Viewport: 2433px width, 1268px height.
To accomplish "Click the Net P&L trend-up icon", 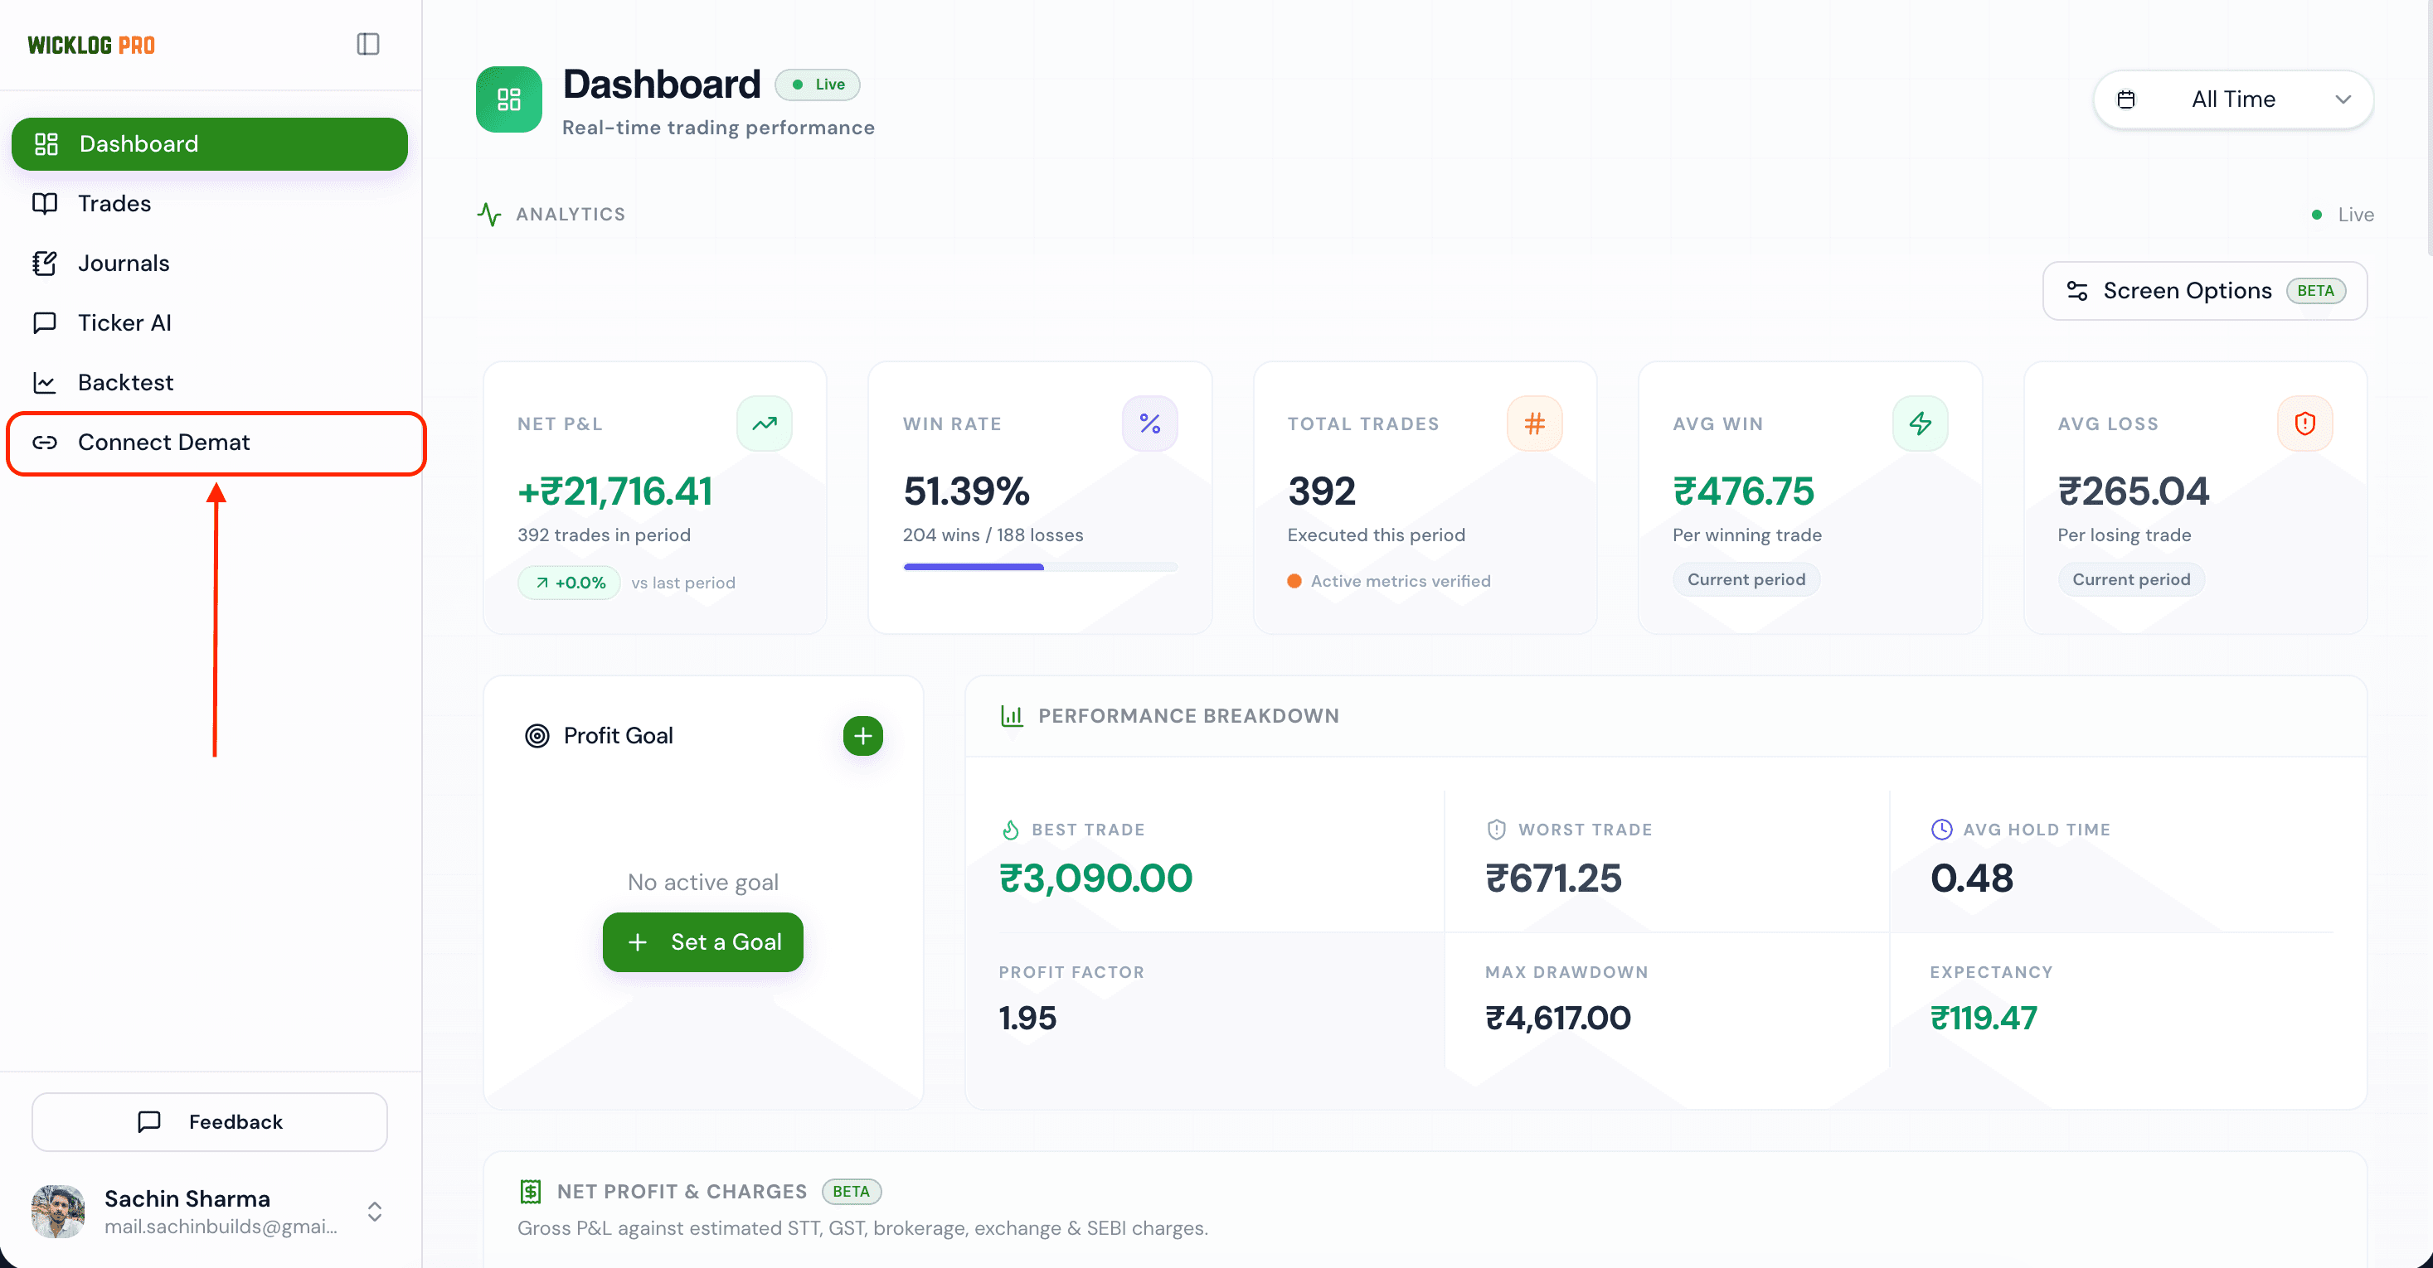I will click(764, 423).
